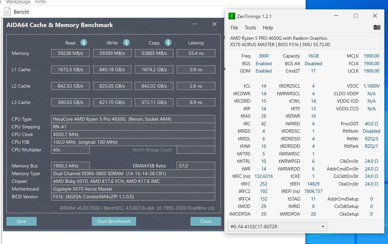Click the L2 Cache Read value 842.53 GB/s

pos(70,86)
